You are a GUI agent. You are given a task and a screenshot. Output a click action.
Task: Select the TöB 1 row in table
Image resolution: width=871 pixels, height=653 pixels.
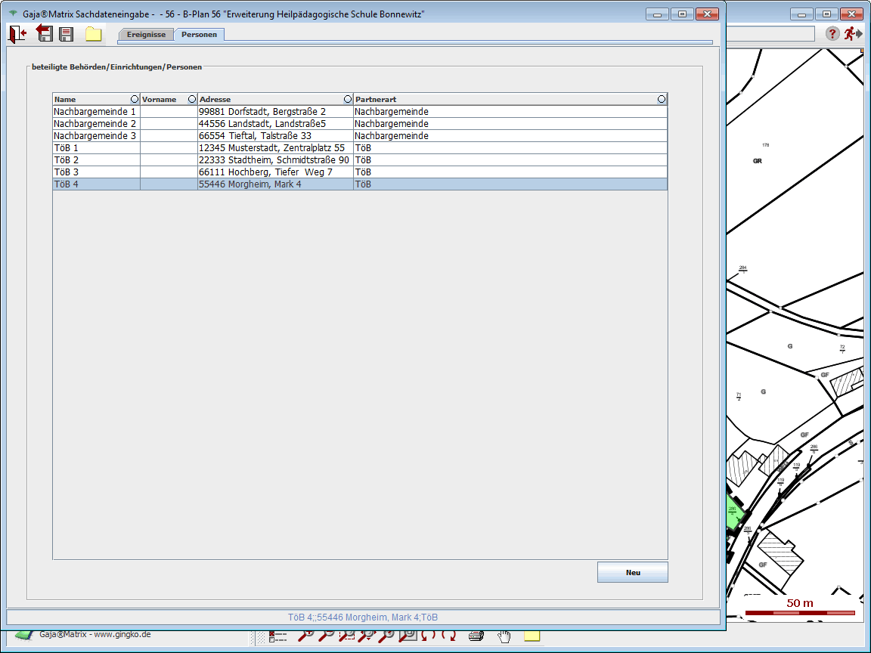pos(95,147)
